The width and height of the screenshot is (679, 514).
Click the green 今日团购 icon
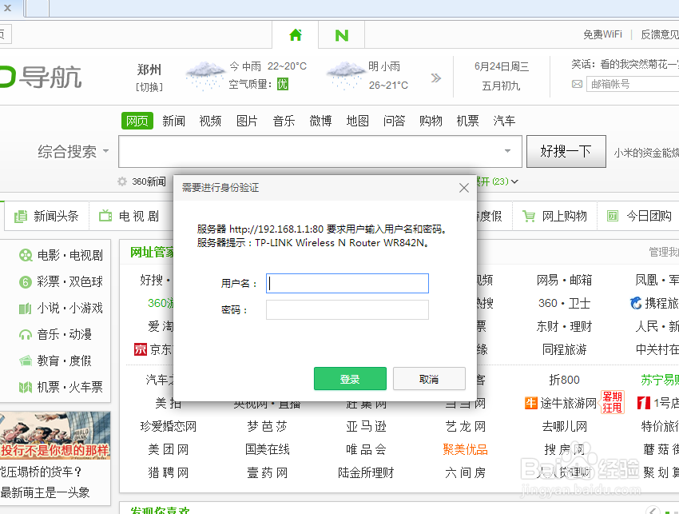pyautogui.click(x=612, y=215)
